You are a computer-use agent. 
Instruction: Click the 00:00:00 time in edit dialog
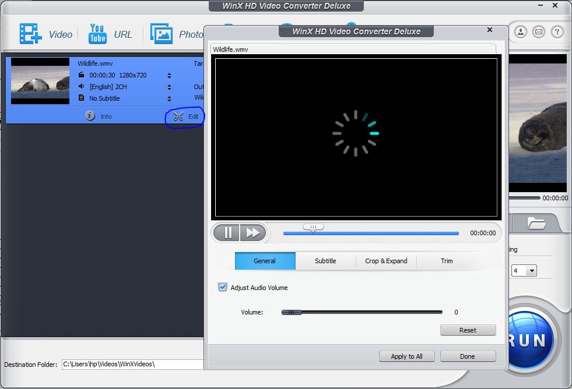[483, 233]
